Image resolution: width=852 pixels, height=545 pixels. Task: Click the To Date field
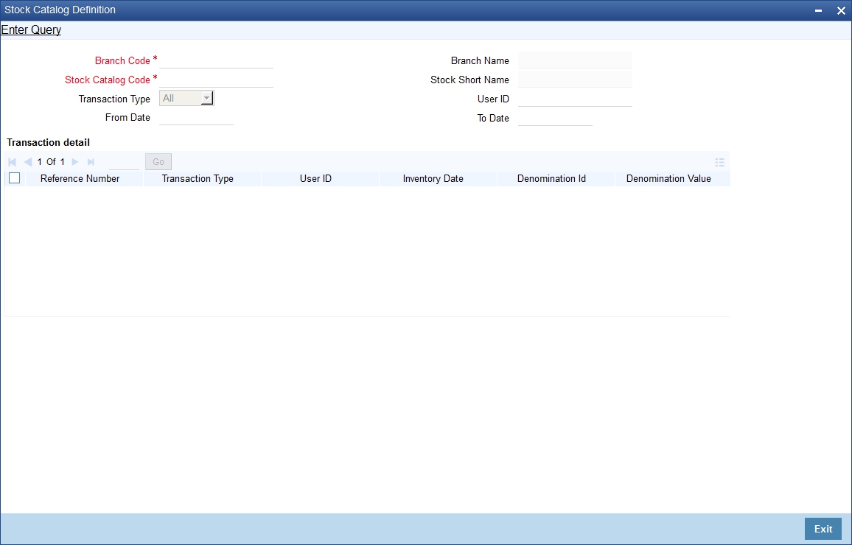click(555, 118)
